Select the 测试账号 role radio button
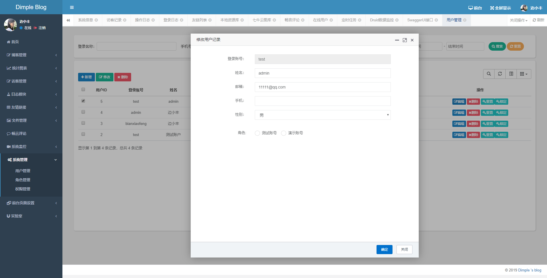The height and width of the screenshot is (278, 547). 257,133
